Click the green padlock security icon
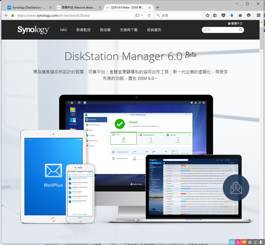Screen dimensions: 265x245 coord(13,15)
